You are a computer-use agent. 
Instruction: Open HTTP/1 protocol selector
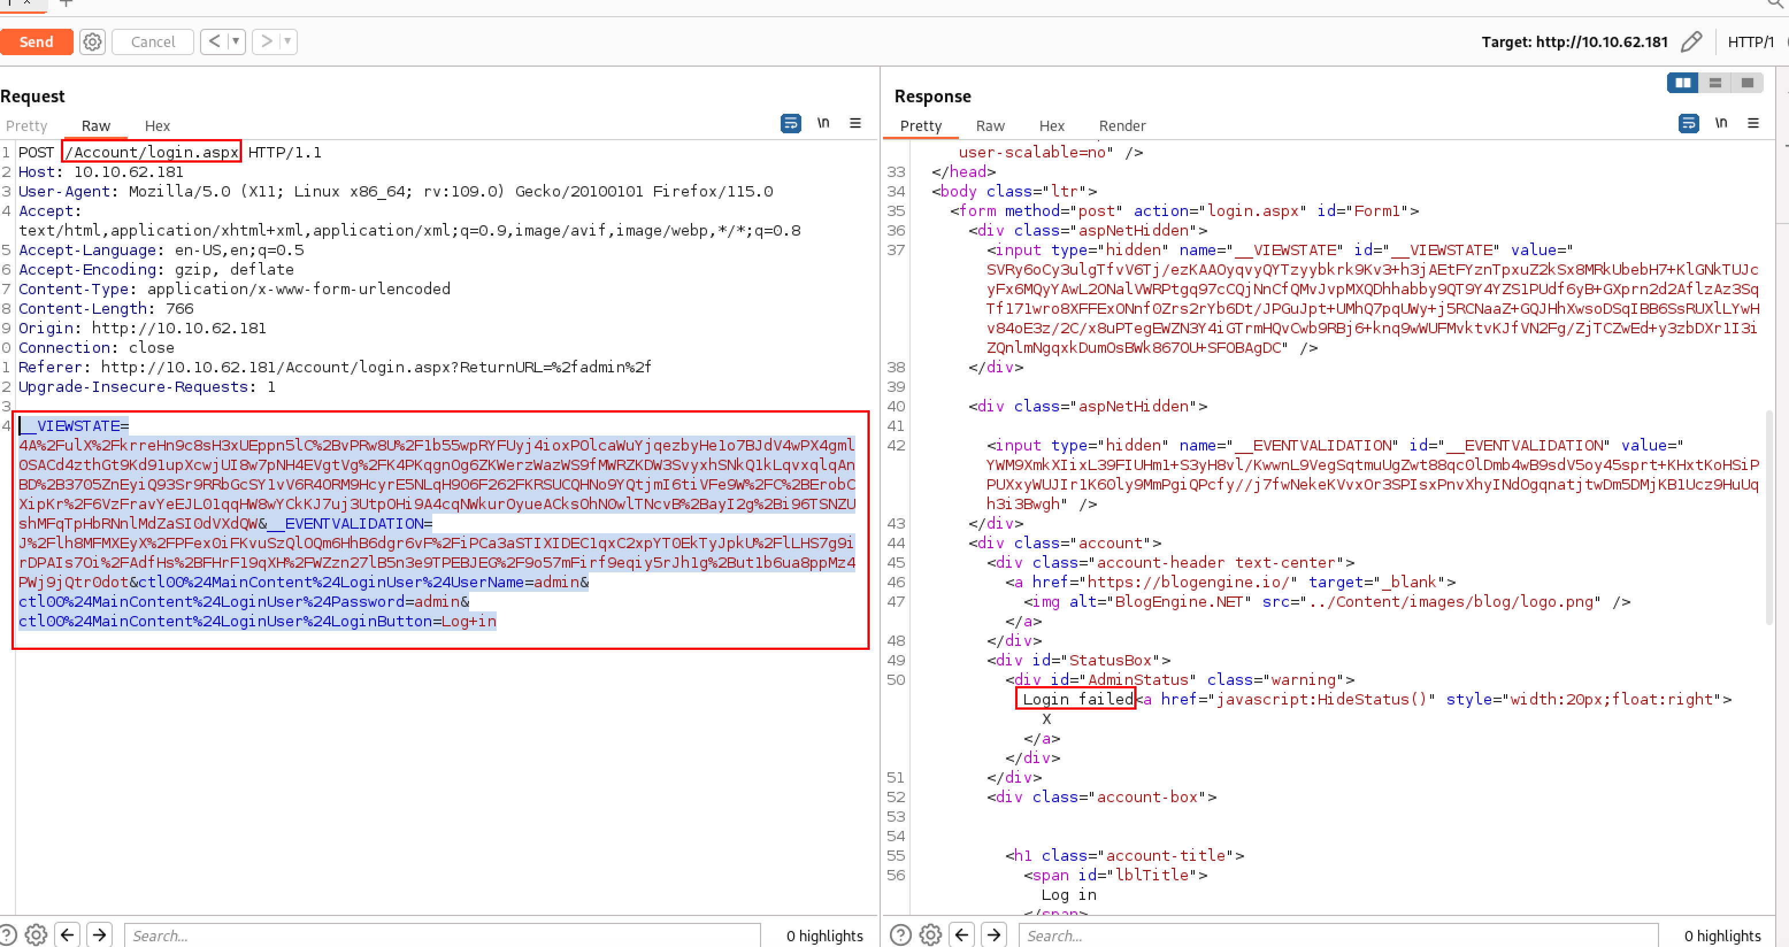(1750, 41)
